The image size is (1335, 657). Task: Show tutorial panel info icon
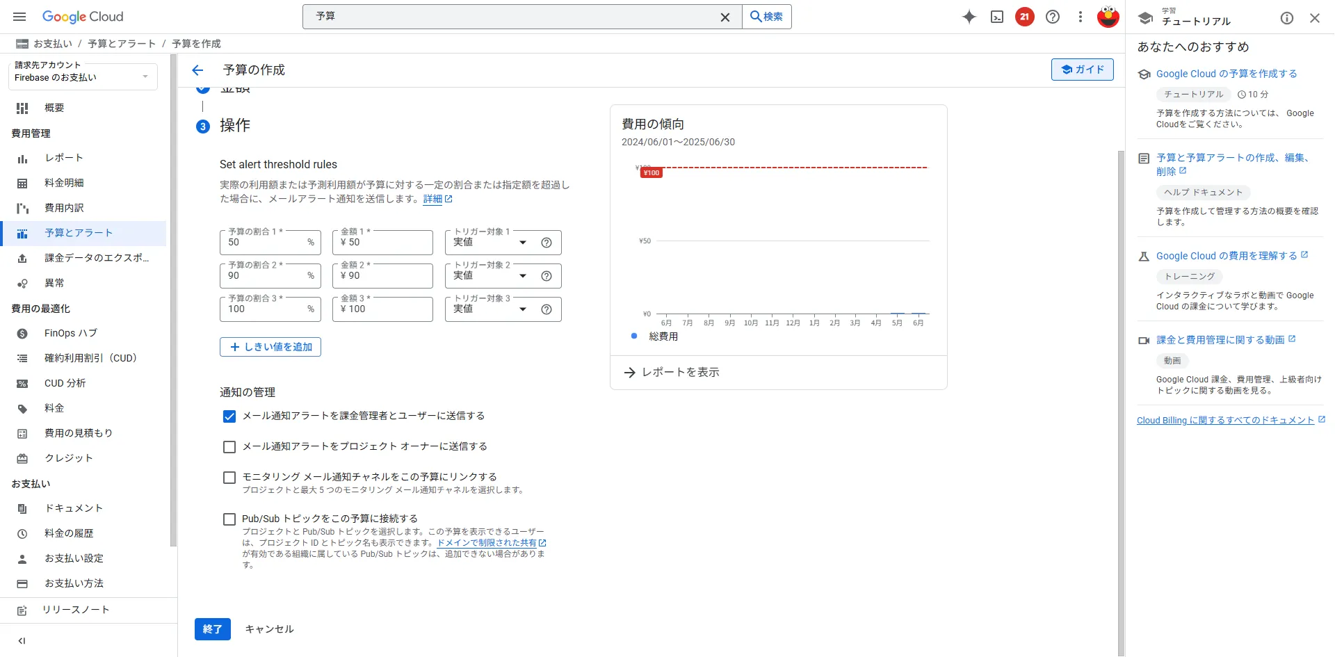point(1286,18)
